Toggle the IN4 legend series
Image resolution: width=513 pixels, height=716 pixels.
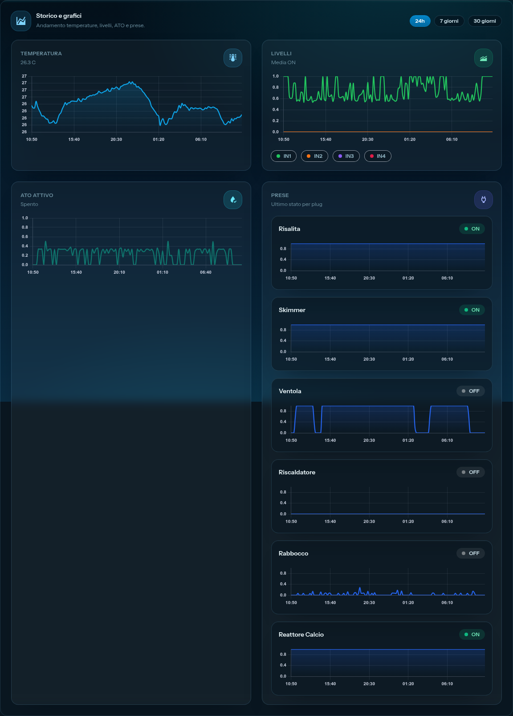(x=378, y=156)
